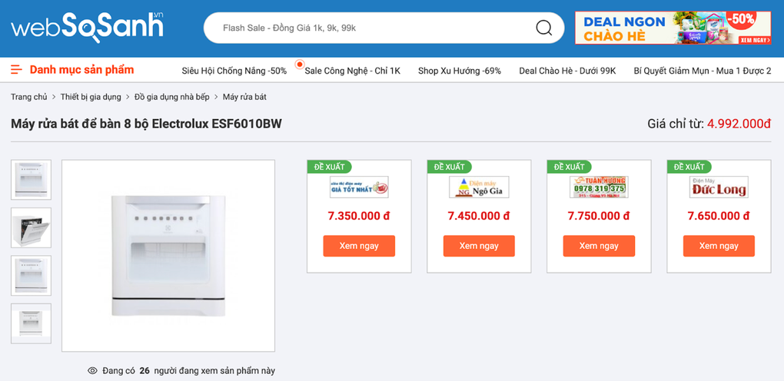The width and height of the screenshot is (784, 381).
Task: Click the Giá Tốt Nhất store logo
Action: pos(359,187)
